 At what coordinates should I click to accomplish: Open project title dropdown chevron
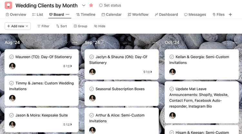tap(84, 5)
